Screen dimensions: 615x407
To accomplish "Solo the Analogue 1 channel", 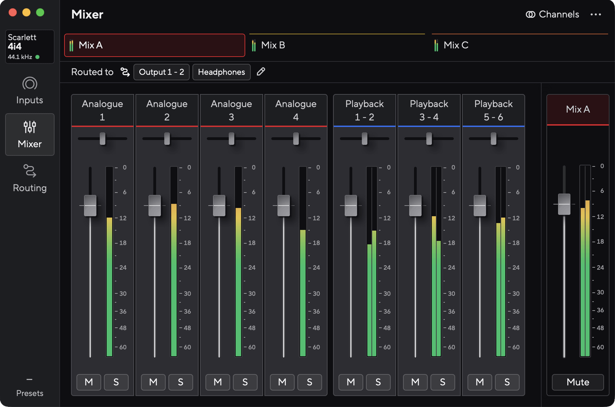I will 116,382.
